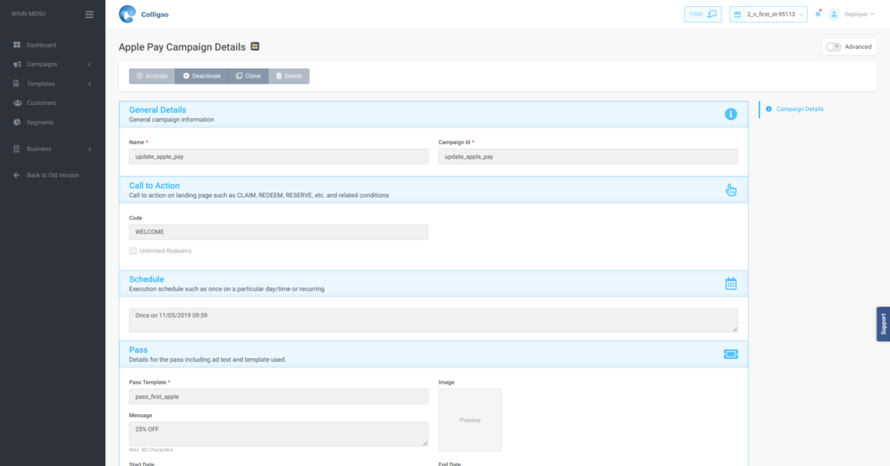Click the user avatar icon
Image resolution: width=890 pixels, height=466 pixels.
point(834,14)
